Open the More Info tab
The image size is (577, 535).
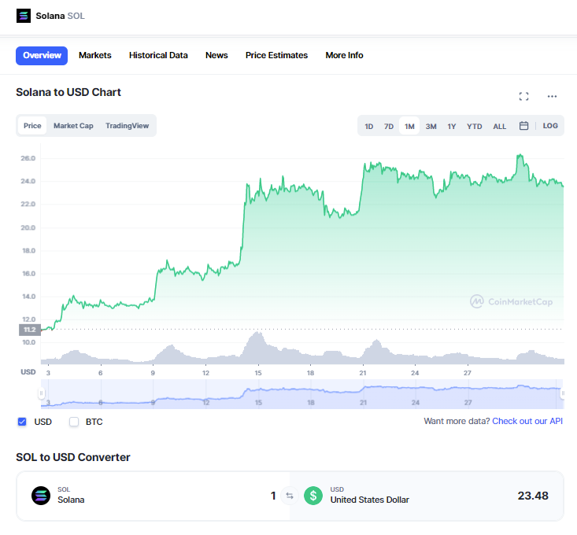344,56
